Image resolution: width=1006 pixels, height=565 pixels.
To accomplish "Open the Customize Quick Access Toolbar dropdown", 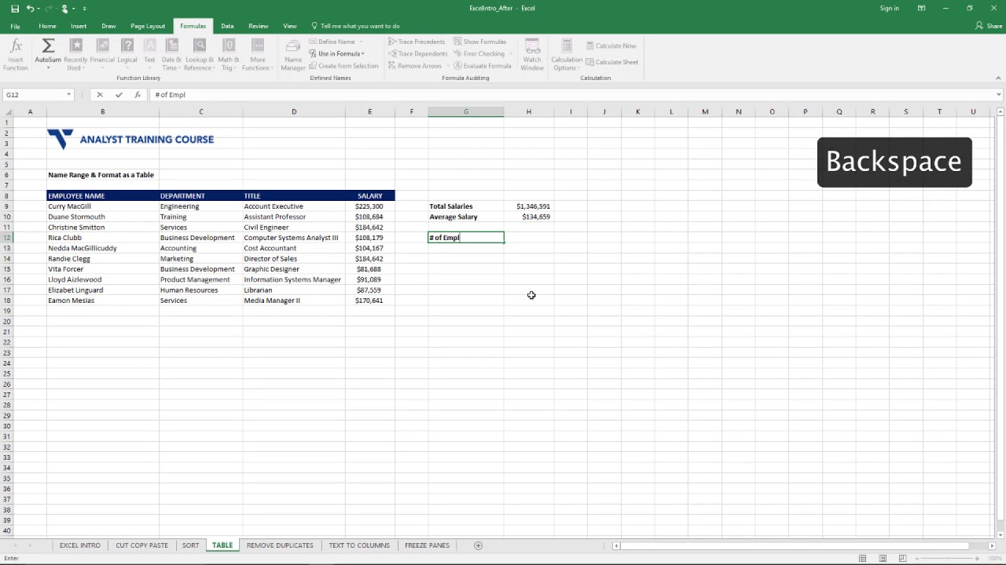I will tap(84, 9).
